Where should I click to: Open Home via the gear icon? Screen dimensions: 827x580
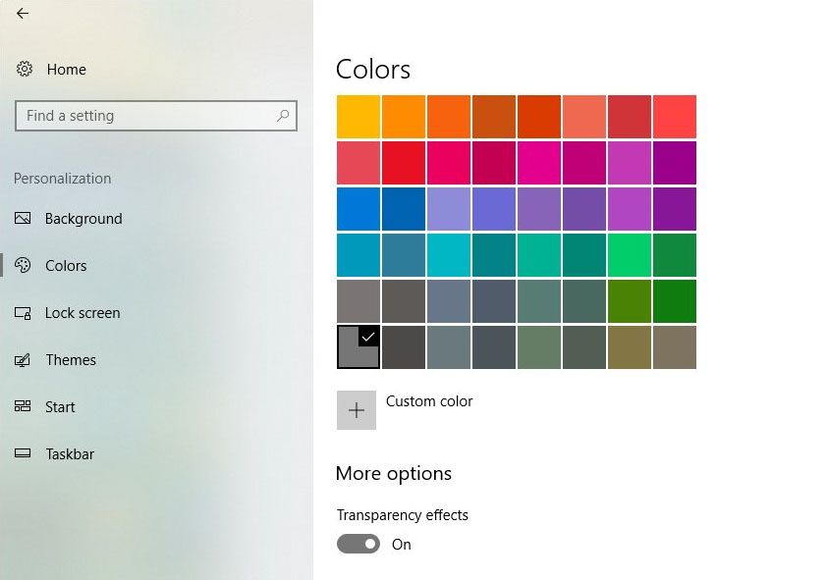tap(25, 69)
